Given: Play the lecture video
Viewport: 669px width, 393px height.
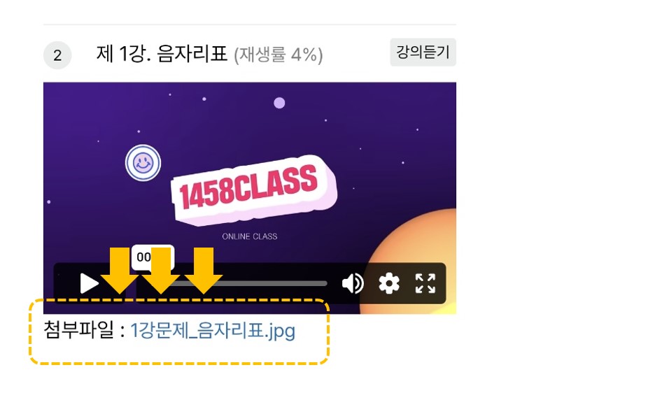Looking at the screenshot, I should point(89,283).
